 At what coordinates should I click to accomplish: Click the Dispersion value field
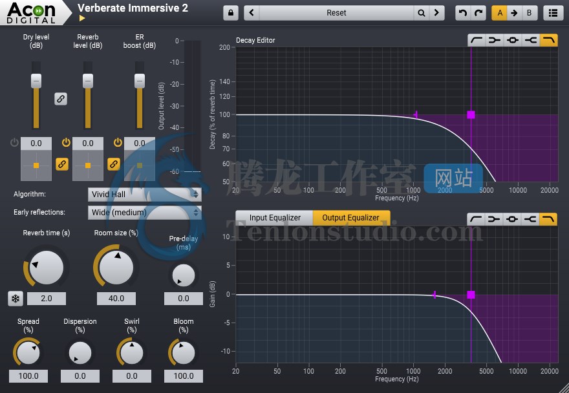(80, 376)
